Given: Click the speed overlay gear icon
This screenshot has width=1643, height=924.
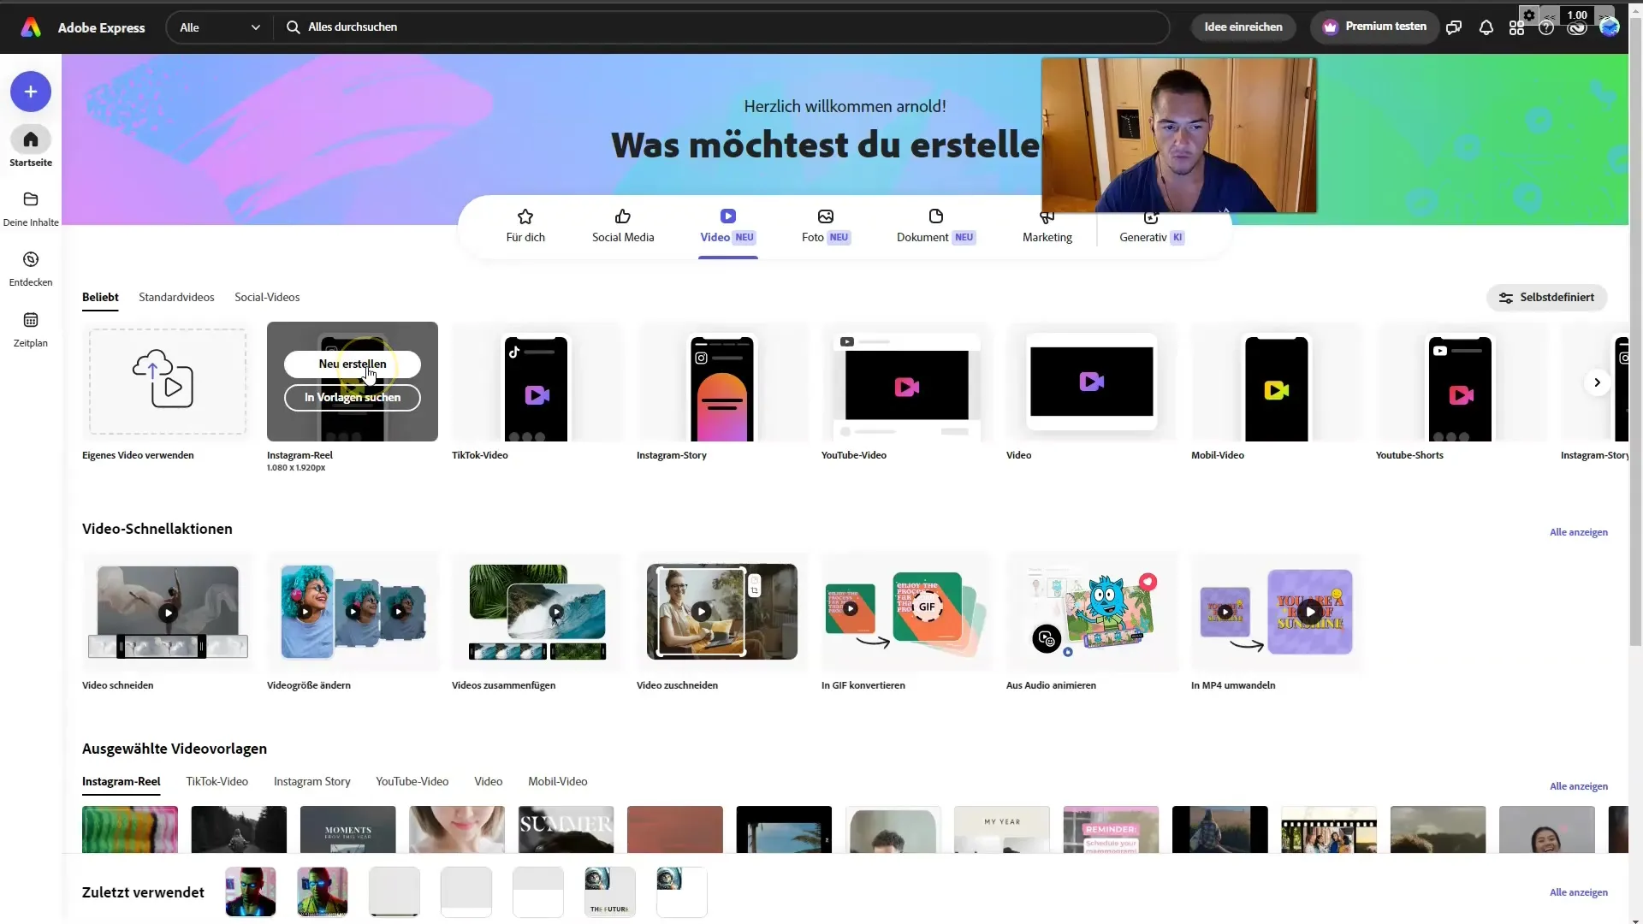Looking at the screenshot, I should coord(1529,15).
